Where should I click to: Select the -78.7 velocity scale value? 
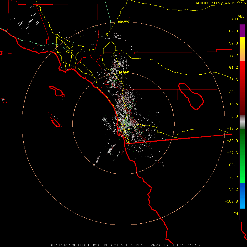pos(232,177)
